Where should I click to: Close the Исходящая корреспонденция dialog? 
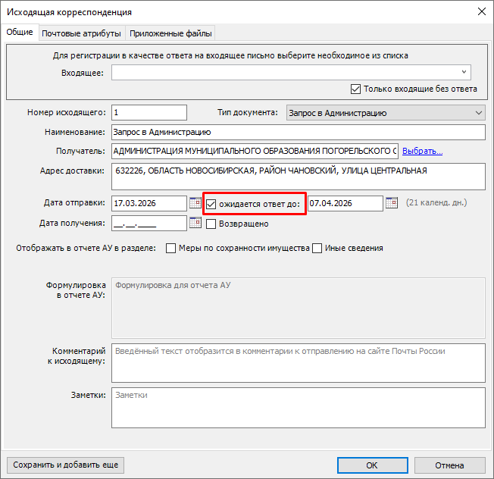click(x=480, y=11)
